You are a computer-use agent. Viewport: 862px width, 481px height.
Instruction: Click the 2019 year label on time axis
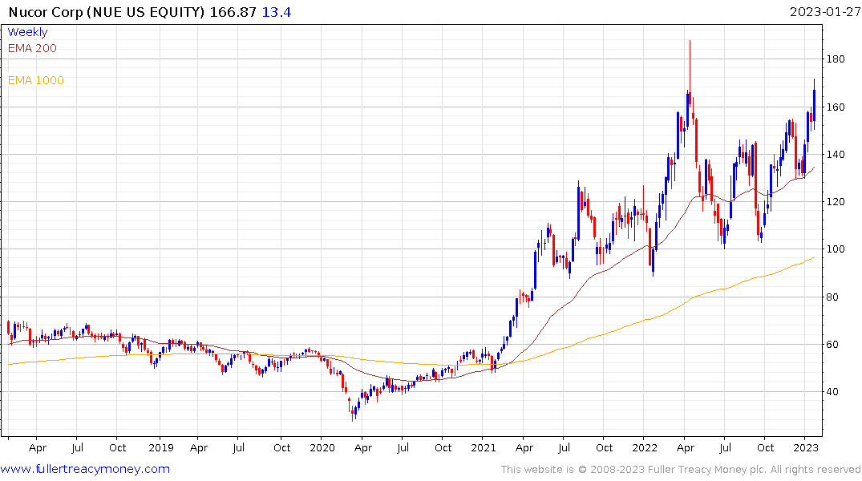[160, 447]
